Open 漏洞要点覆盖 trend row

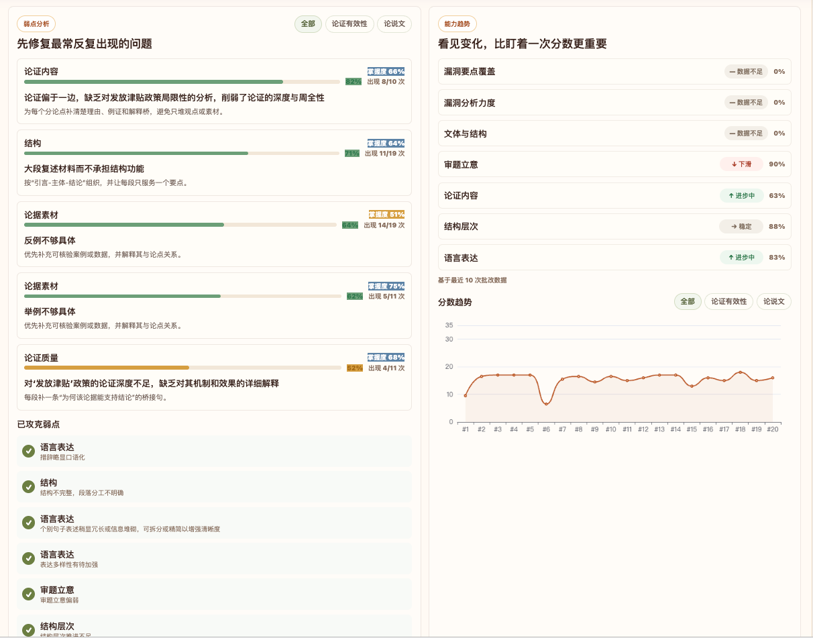click(x=614, y=71)
